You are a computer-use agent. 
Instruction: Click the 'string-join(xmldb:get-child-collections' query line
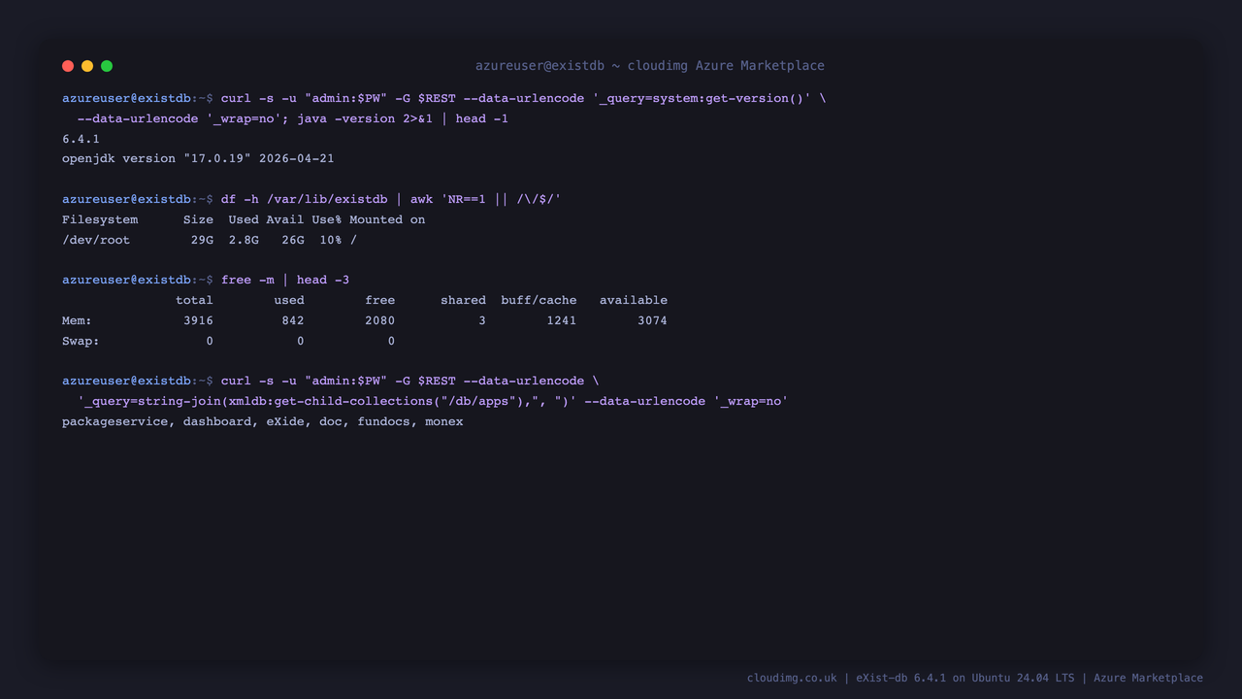coord(433,401)
